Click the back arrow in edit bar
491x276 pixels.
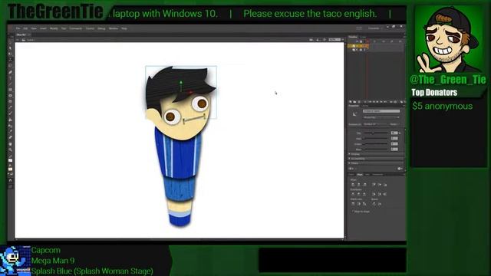point(18,40)
